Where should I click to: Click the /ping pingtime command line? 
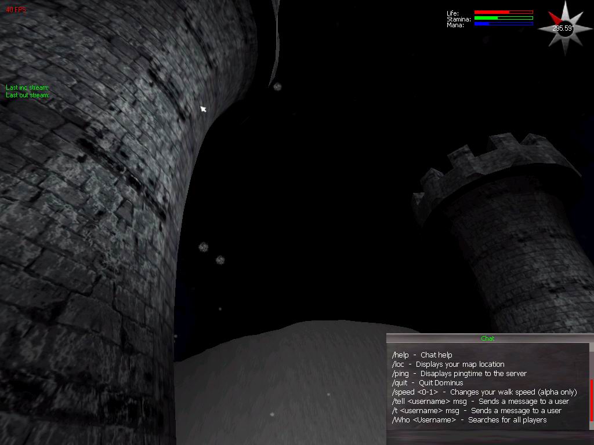click(x=459, y=374)
